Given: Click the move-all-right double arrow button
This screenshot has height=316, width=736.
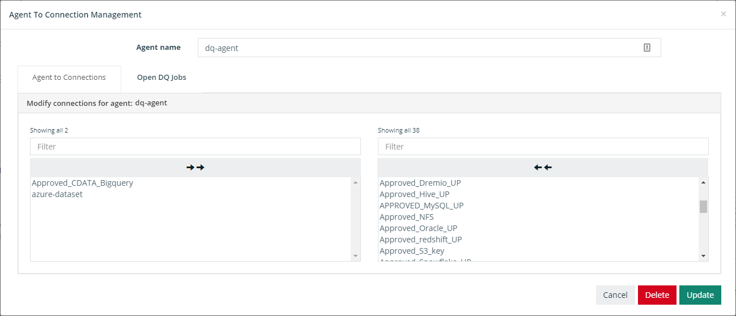Looking at the screenshot, I should tap(195, 168).
